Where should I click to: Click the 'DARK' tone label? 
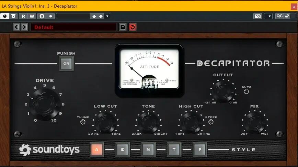point(137,134)
